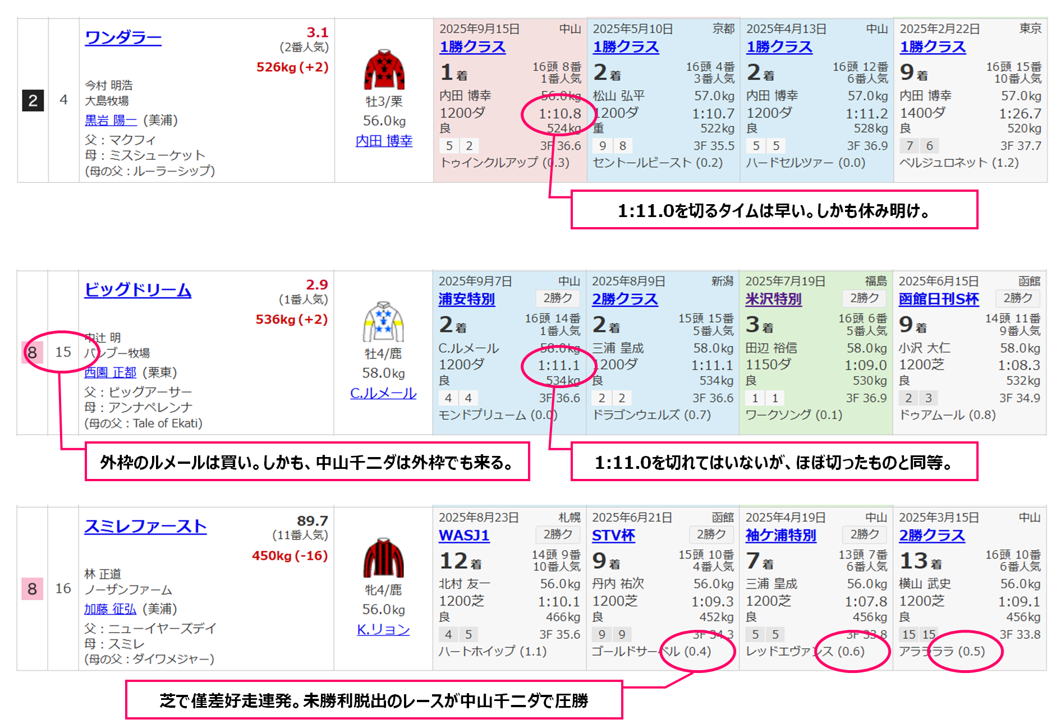
Task: Open trainer 加藤 征弘 link
Action: point(110,608)
